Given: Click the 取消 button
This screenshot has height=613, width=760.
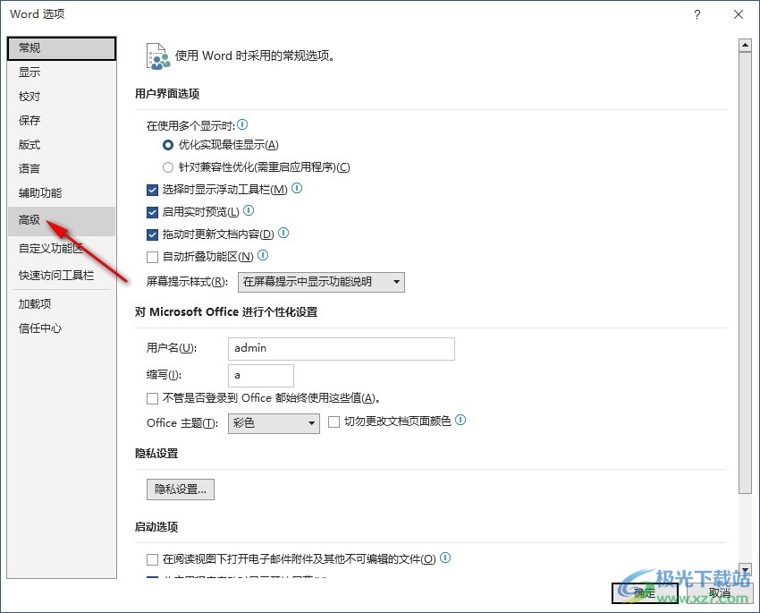Looking at the screenshot, I should pyautogui.click(x=719, y=592).
